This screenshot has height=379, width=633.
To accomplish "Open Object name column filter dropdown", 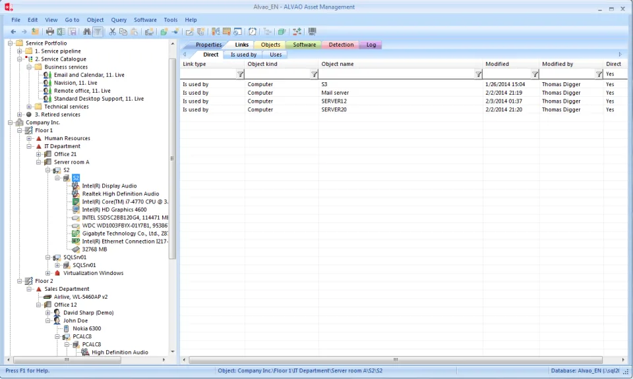I will [479, 74].
